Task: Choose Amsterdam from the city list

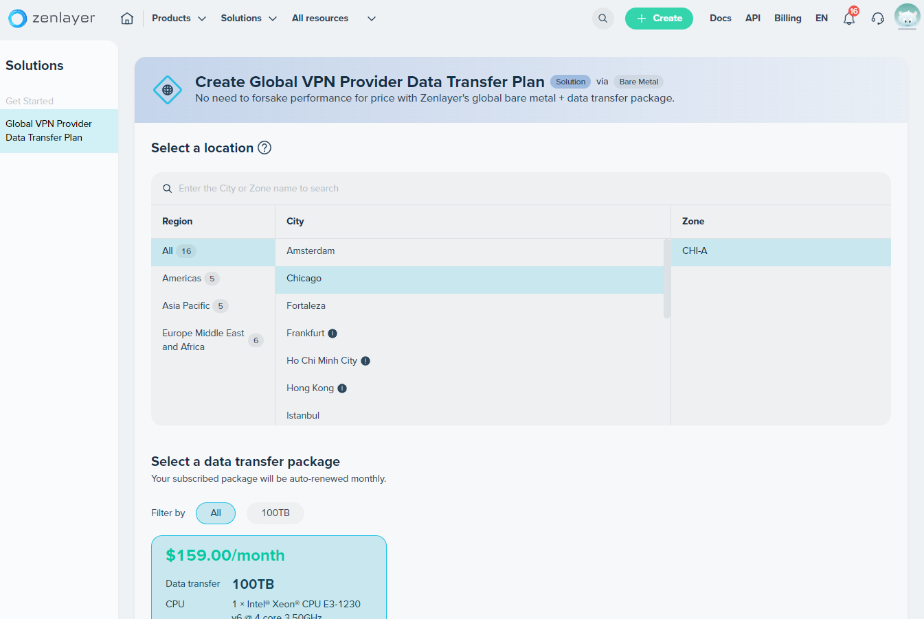Action: pyautogui.click(x=469, y=251)
